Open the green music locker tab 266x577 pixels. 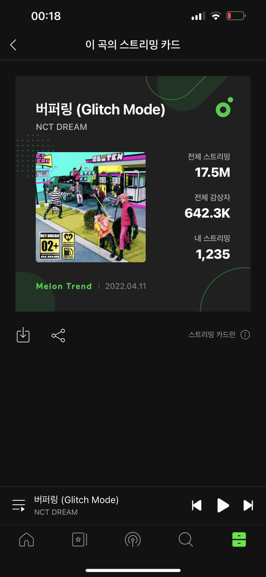click(239, 540)
